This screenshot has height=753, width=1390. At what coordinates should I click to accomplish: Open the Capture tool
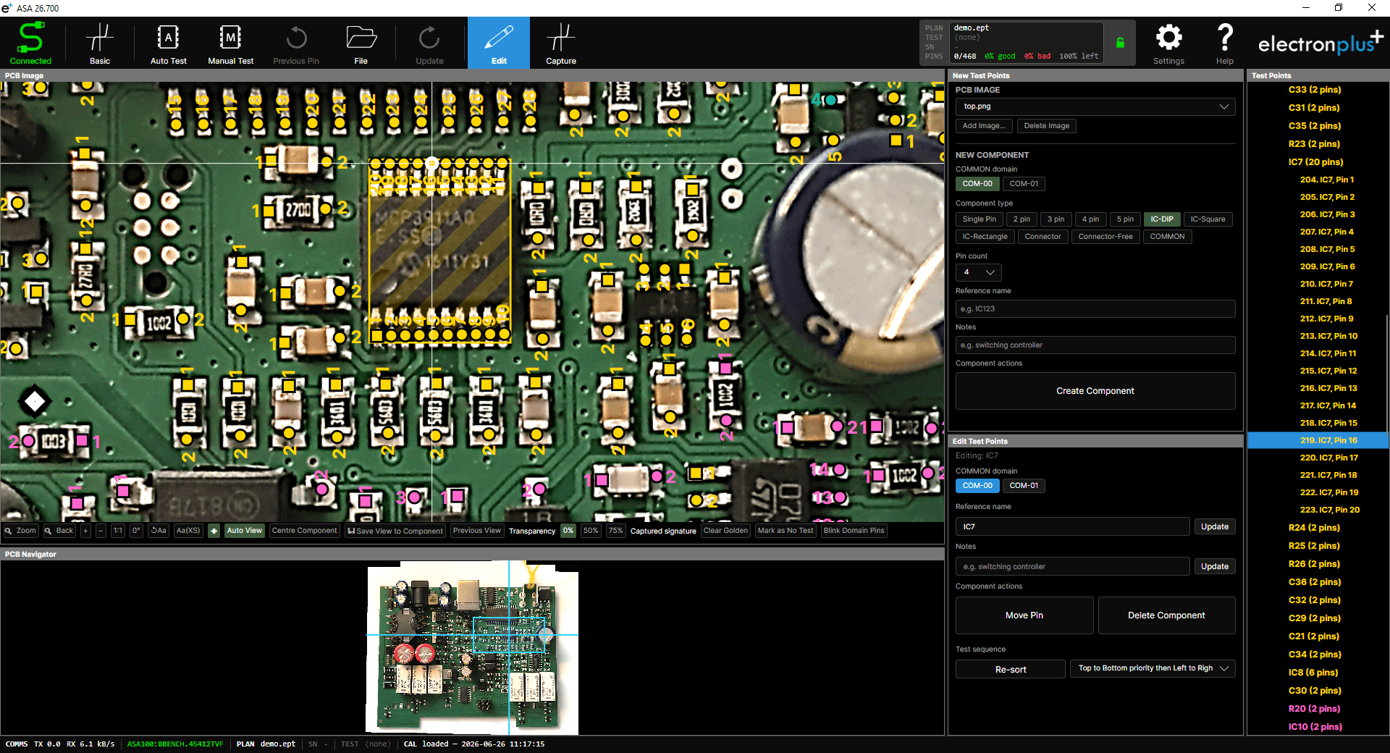561,43
